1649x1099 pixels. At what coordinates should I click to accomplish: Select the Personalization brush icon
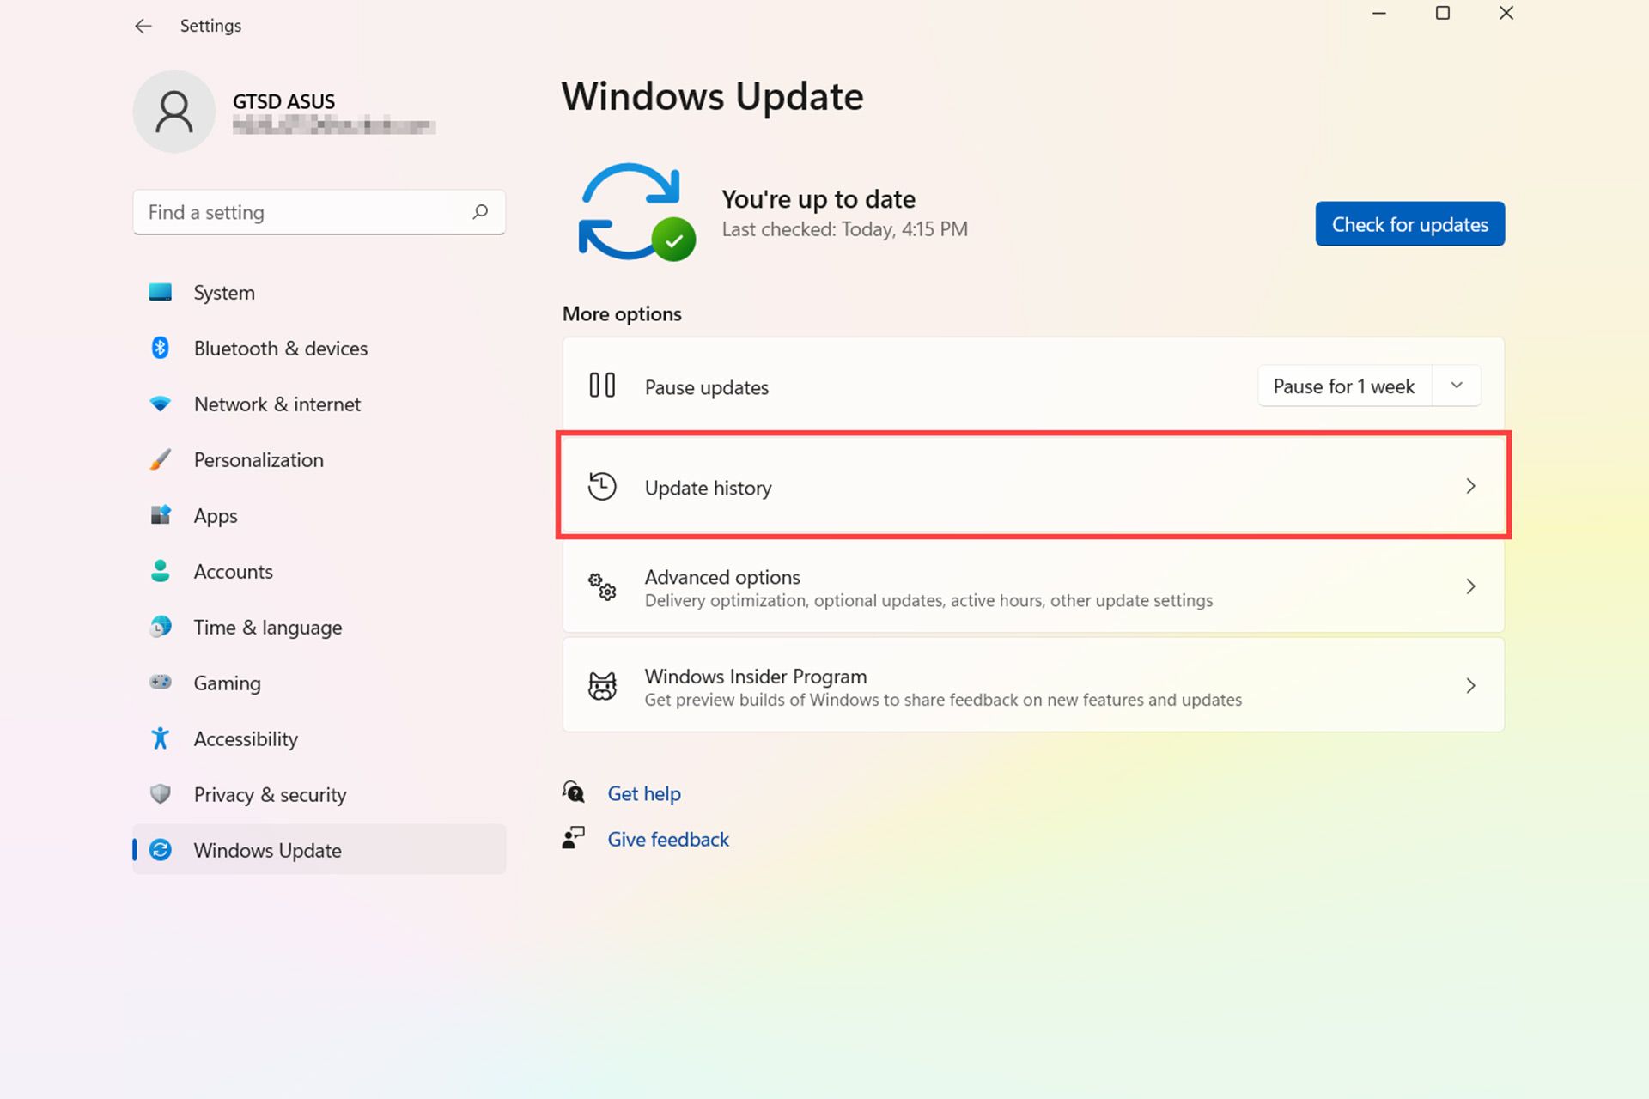point(160,459)
